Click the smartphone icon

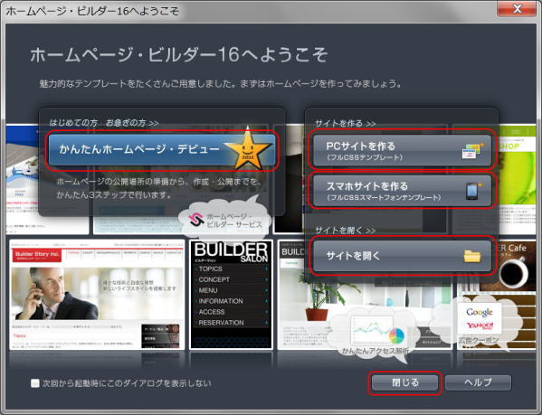pos(473,191)
